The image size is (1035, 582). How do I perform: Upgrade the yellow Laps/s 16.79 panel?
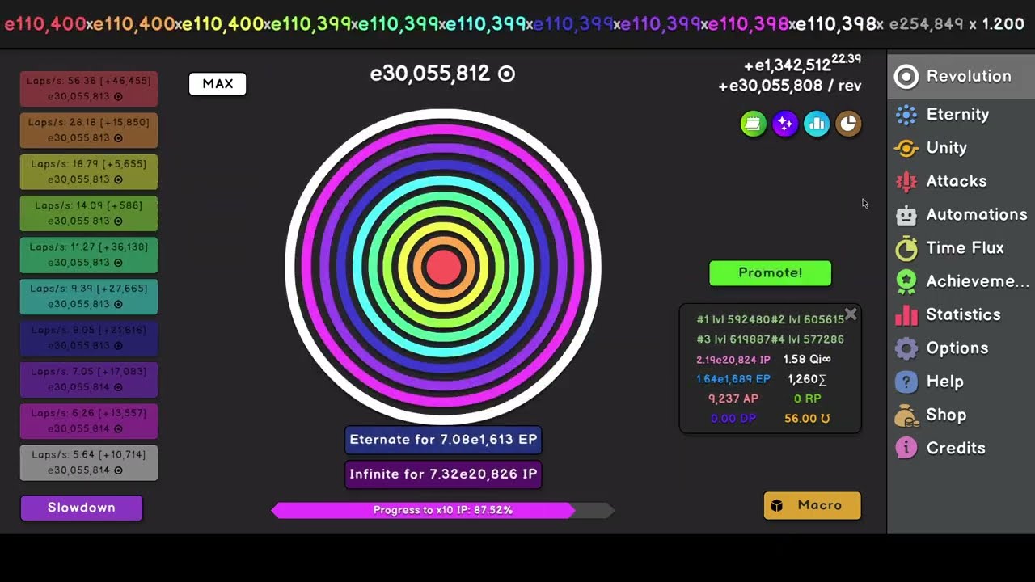click(89, 171)
